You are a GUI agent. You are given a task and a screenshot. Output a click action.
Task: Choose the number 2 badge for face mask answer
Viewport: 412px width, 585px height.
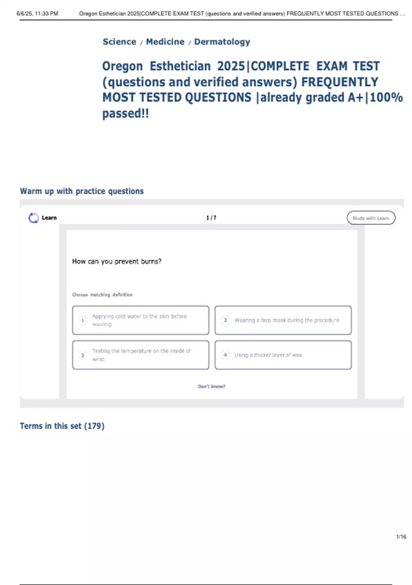tap(225, 320)
